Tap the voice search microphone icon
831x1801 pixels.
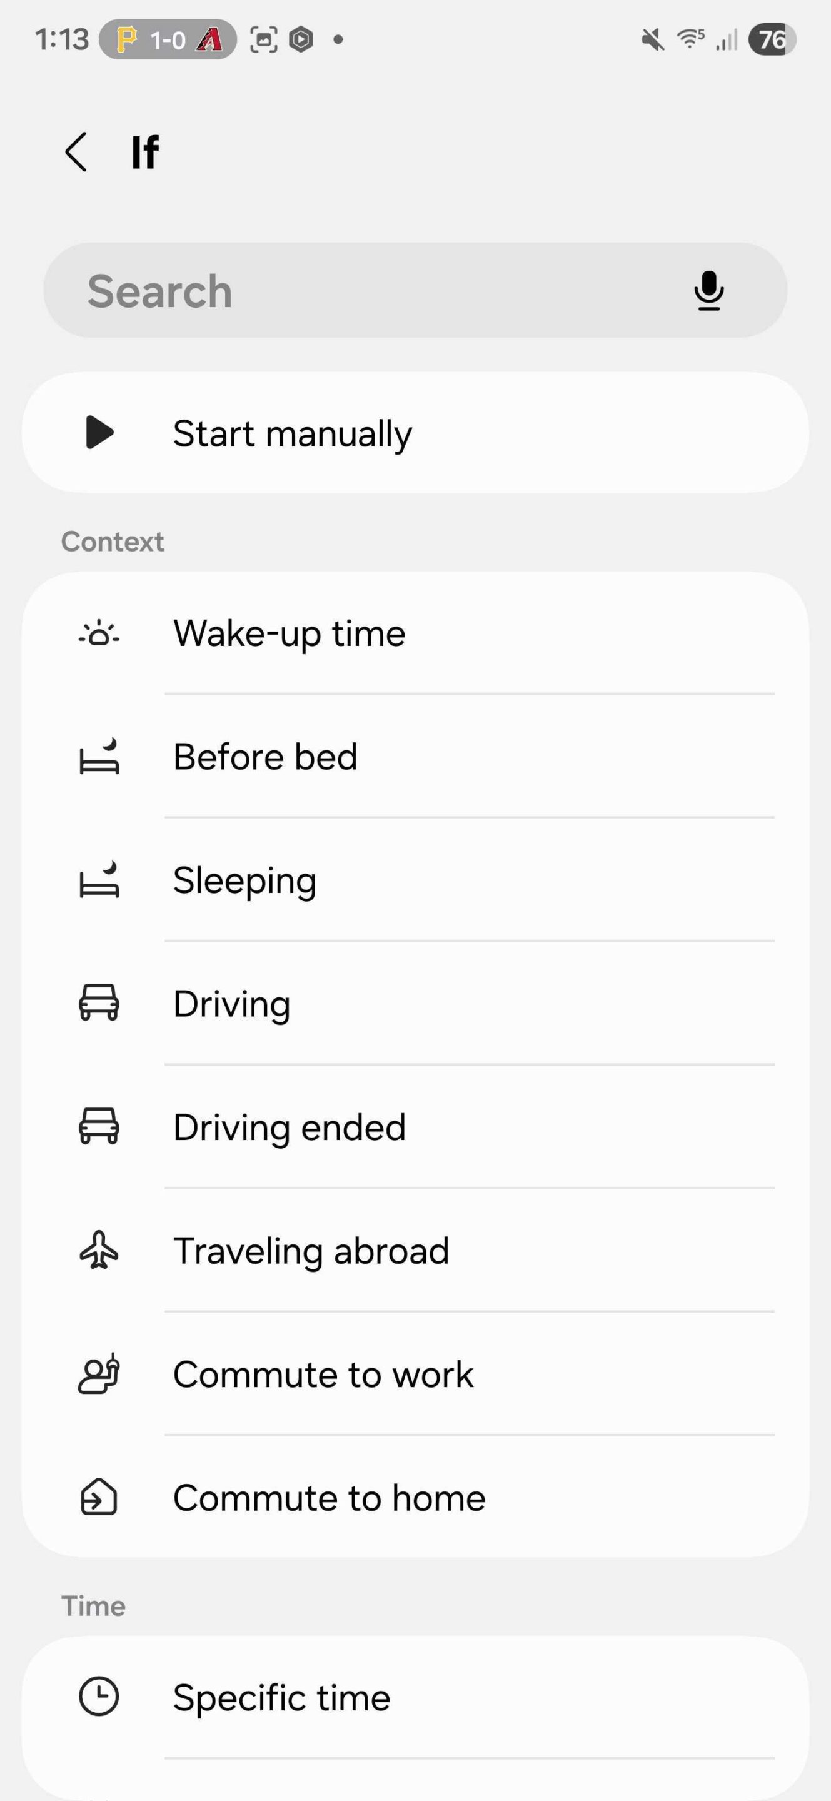[708, 290]
